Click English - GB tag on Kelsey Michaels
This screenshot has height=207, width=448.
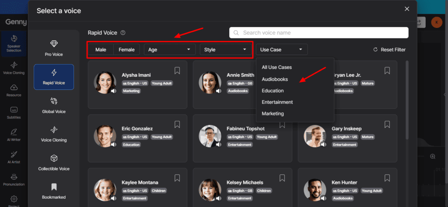coord(240,191)
